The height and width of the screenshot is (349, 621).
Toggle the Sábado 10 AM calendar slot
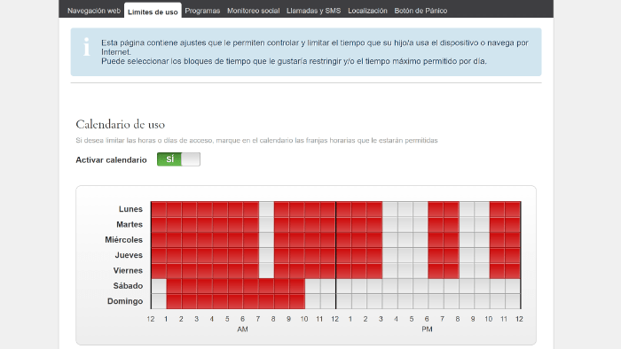tap(312, 286)
